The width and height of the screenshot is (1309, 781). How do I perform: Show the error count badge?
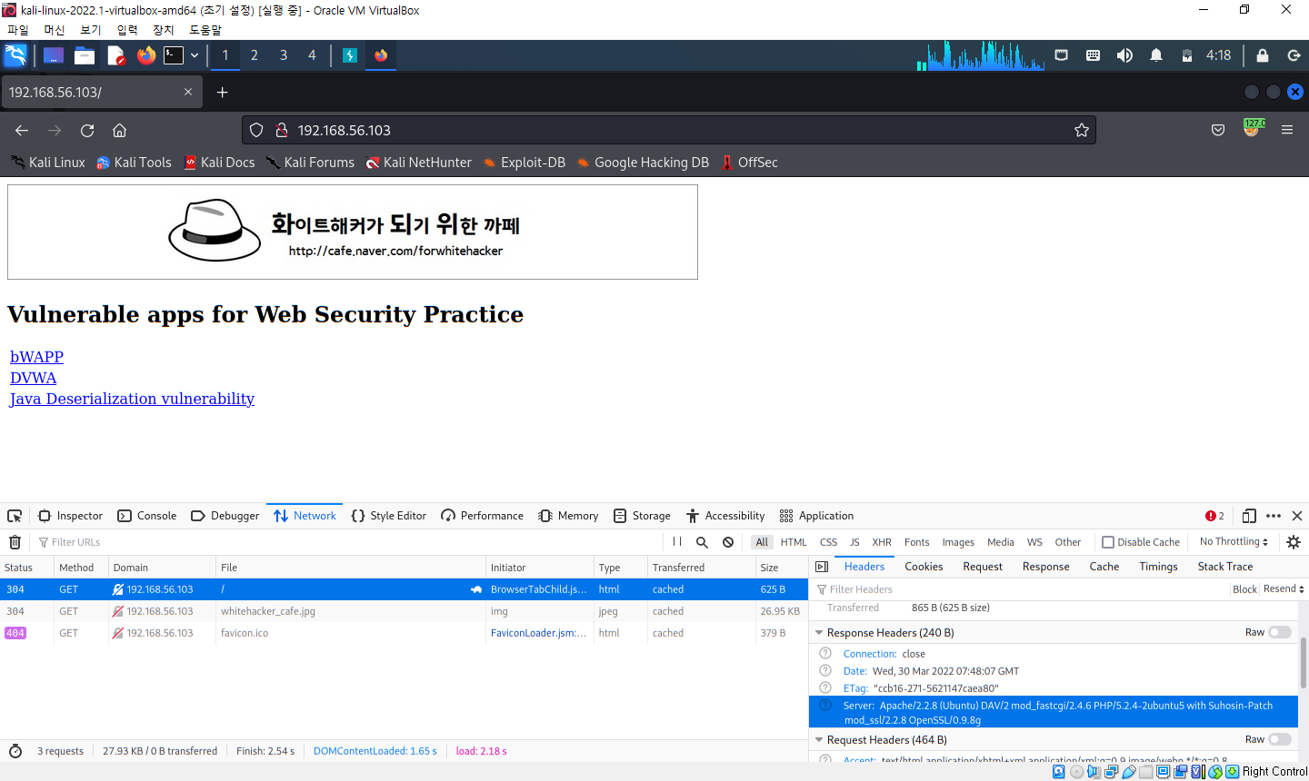1214,516
